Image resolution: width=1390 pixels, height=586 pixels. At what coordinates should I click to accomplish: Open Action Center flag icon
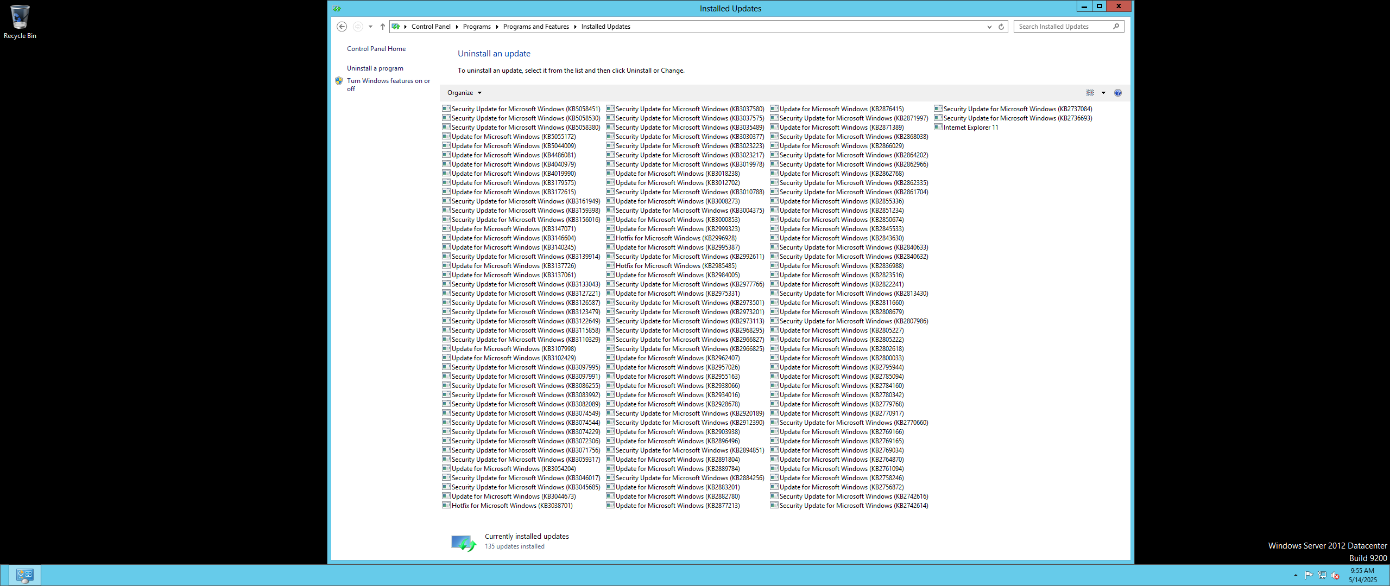coord(1309,575)
